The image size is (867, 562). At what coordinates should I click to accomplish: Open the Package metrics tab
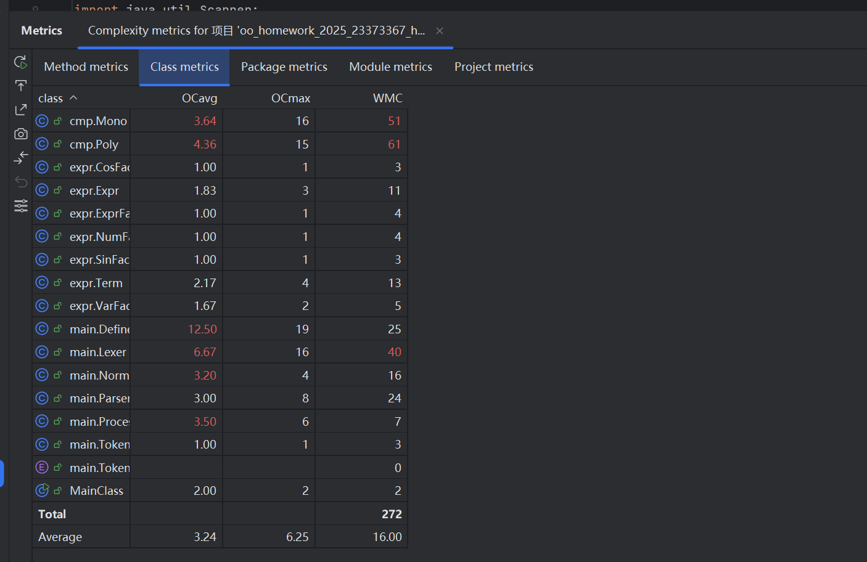click(284, 67)
